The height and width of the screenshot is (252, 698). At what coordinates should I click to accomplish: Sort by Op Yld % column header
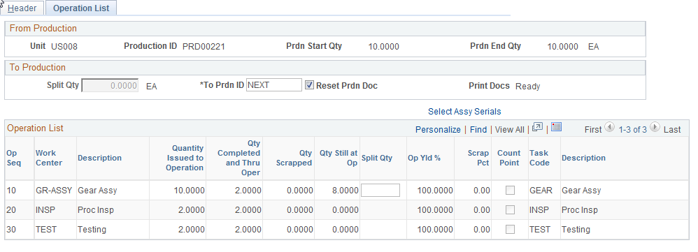click(425, 158)
